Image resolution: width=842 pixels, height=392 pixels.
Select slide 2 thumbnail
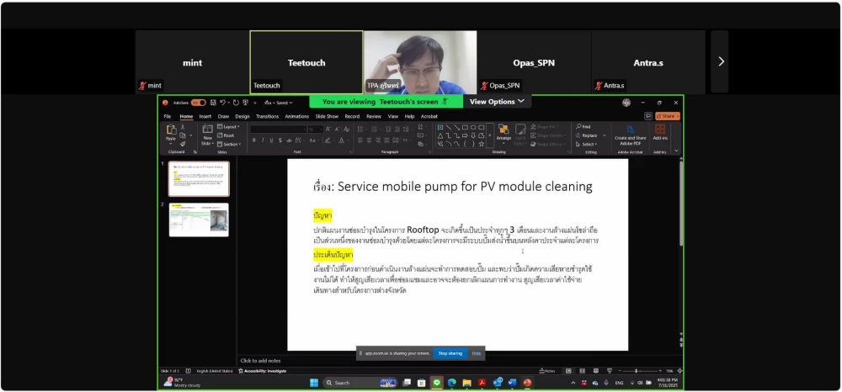click(199, 220)
